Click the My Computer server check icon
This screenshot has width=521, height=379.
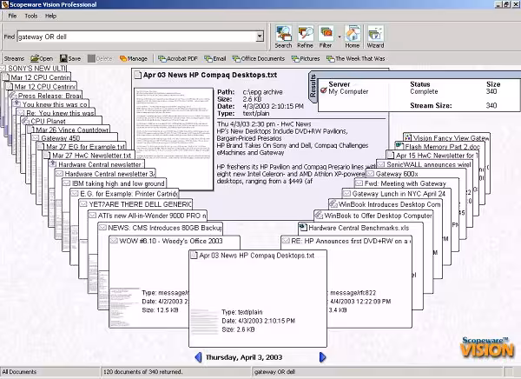[x=323, y=90]
